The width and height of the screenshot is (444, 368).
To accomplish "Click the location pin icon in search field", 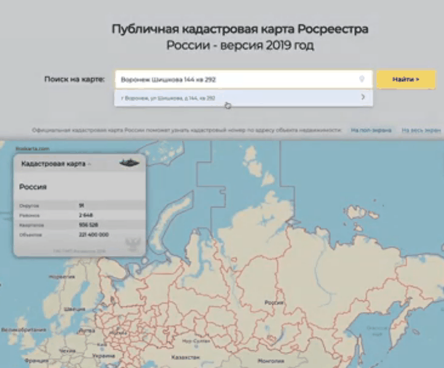I will tap(362, 79).
